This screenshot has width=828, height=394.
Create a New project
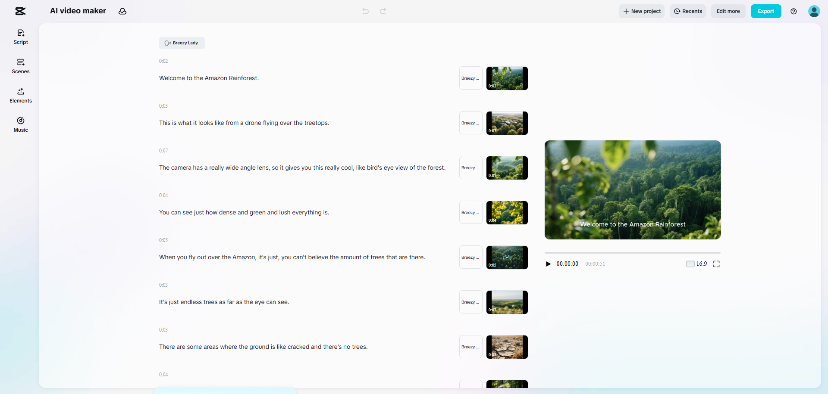point(641,11)
